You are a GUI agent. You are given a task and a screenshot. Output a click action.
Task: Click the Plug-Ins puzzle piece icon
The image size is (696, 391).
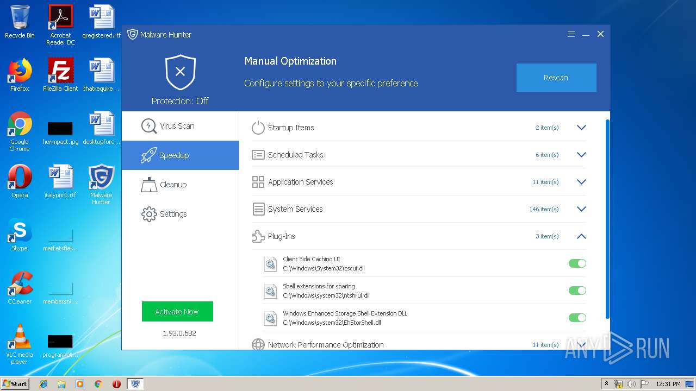coord(258,236)
